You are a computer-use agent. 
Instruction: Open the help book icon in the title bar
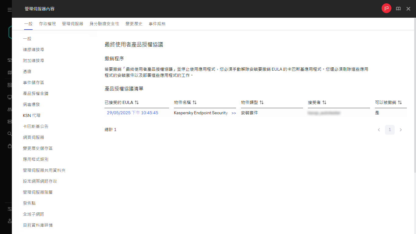coord(398,9)
